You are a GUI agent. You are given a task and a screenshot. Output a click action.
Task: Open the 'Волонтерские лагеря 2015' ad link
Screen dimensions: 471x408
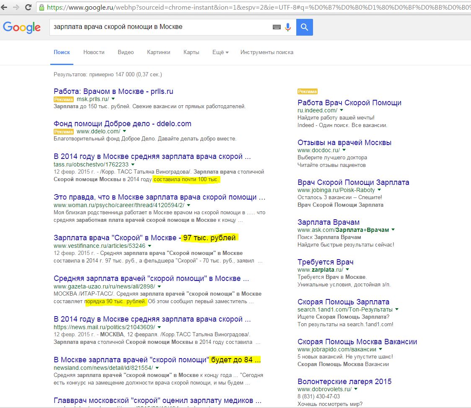tap(344, 382)
